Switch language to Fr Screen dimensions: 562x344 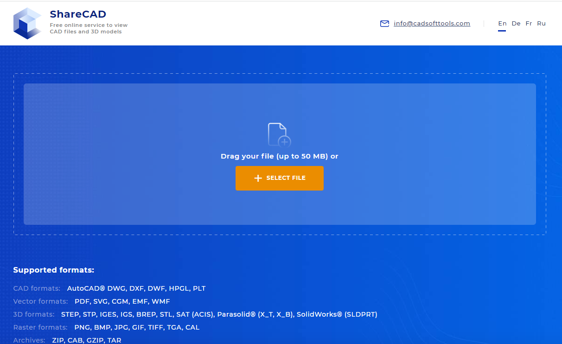pyautogui.click(x=529, y=23)
